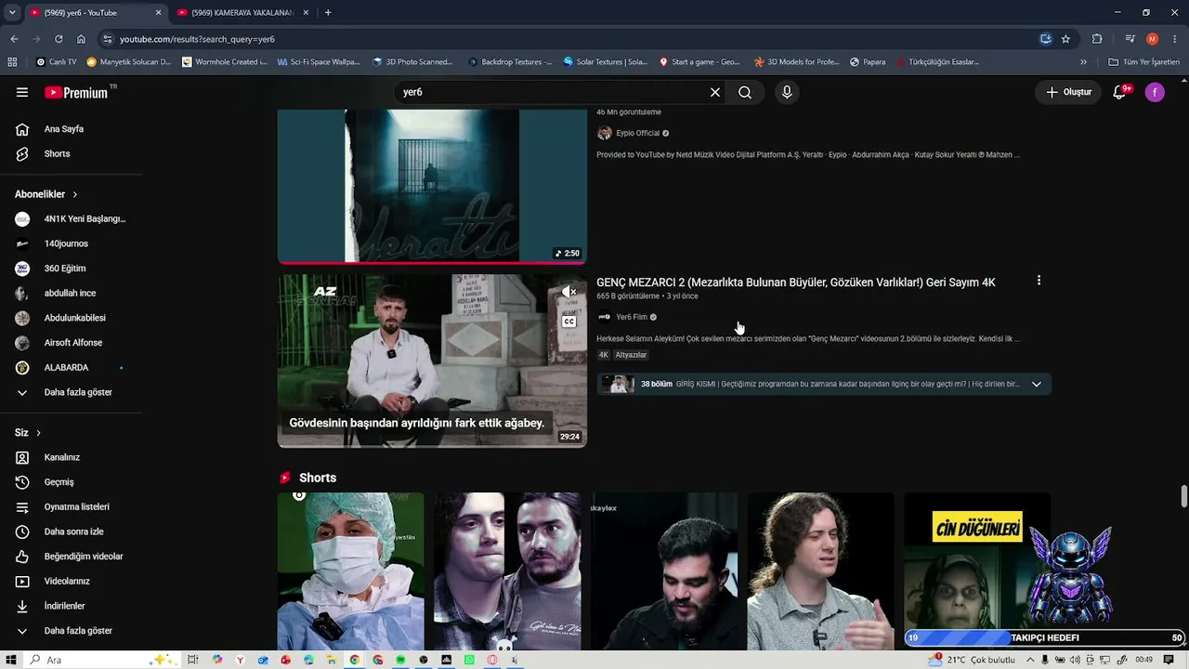Open the YouTube account avatar menu
Image resolution: width=1189 pixels, height=669 pixels.
(x=1155, y=92)
